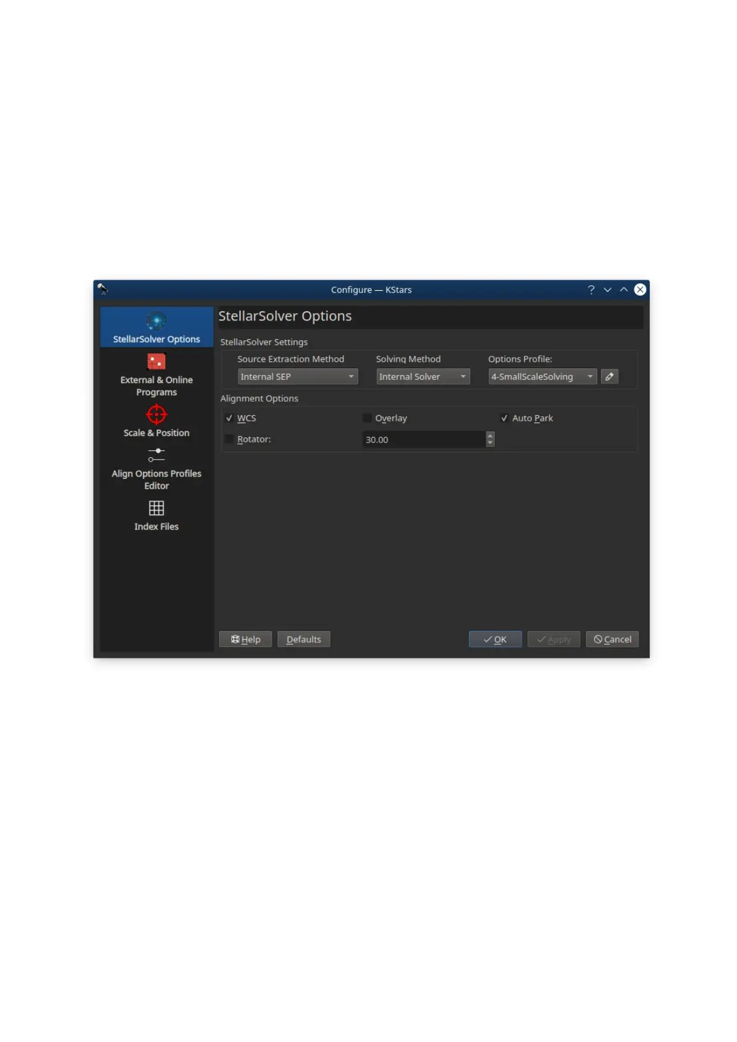
Task: Open the Source Extraction Method dropdown
Action: (298, 376)
